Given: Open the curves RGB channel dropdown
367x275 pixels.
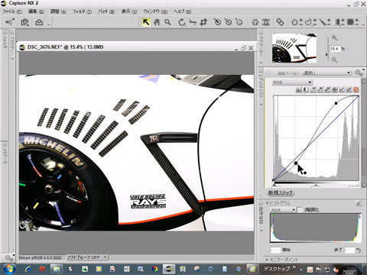Looking at the screenshot, I should (x=292, y=82).
